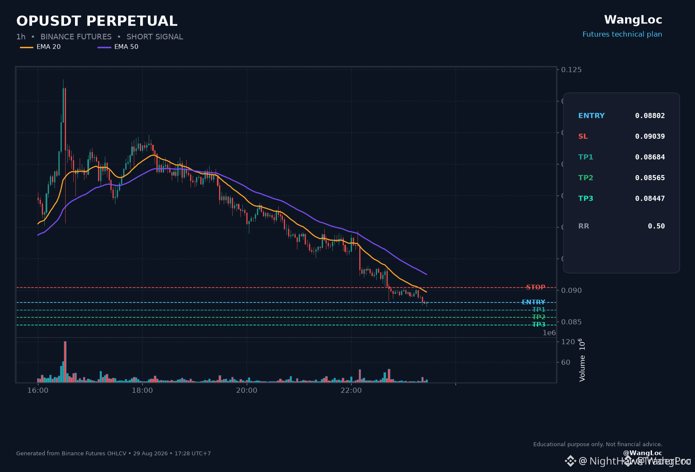Click the 'OPUSDT PERPETUAL' chart title
Screen dimensions: 695x472
(x=97, y=21)
